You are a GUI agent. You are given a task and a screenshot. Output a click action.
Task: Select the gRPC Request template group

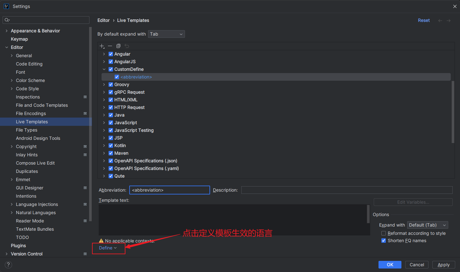point(129,92)
